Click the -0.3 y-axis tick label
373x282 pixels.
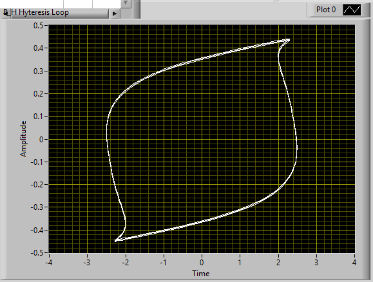(x=37, y=207)
